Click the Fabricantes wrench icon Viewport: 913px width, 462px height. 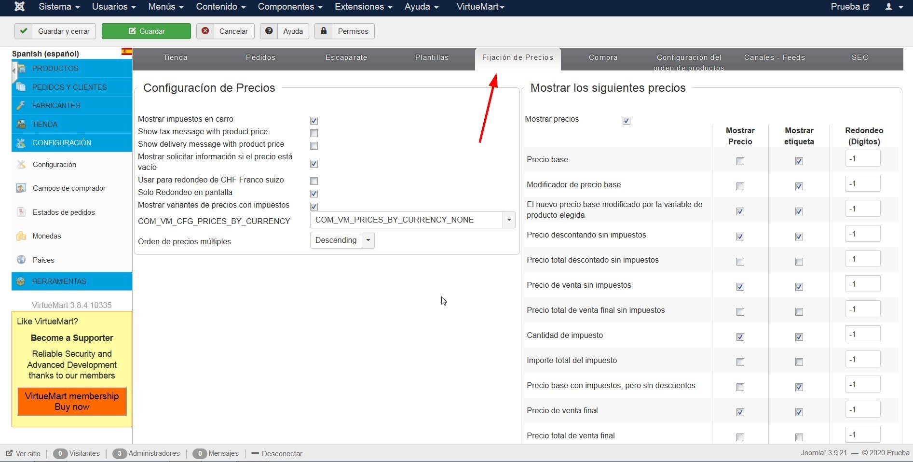coord(21,105)
